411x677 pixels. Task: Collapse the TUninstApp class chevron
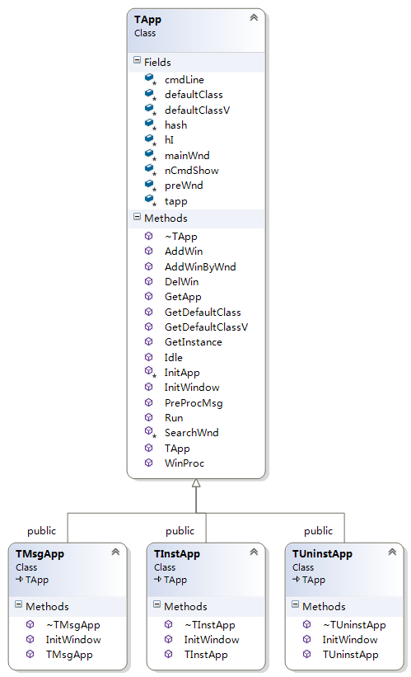click(x=392, y=552)
